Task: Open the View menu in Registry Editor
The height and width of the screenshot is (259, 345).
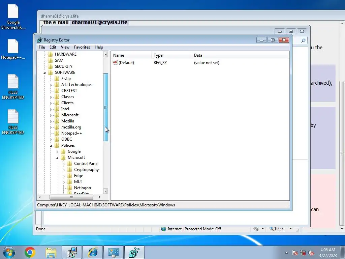Action: (65, 47)
